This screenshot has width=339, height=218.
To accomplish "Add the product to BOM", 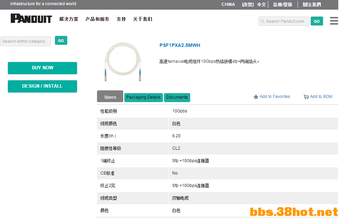I will point(321,97).
